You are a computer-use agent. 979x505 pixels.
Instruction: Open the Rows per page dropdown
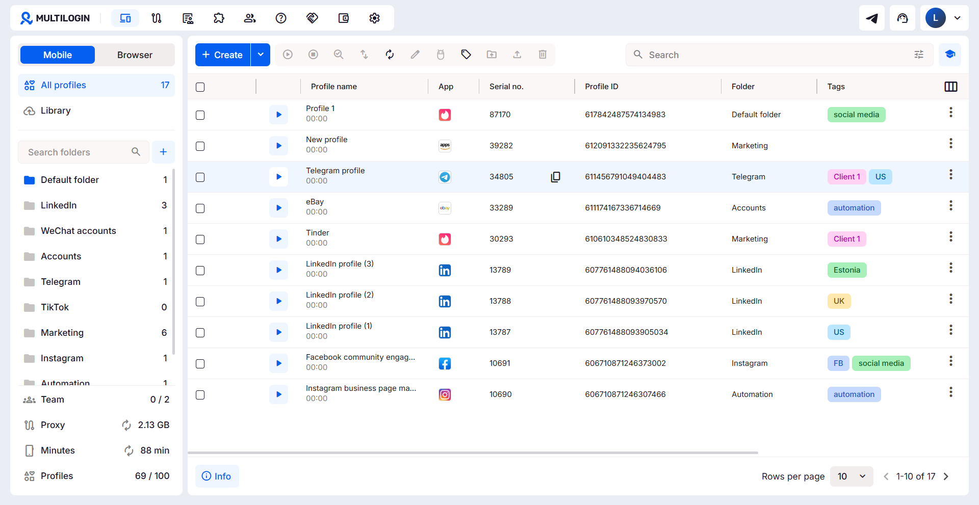pyautogui.click(x=852, y=476)
